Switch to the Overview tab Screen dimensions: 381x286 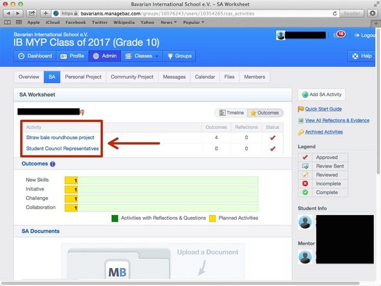pos(29,77)
